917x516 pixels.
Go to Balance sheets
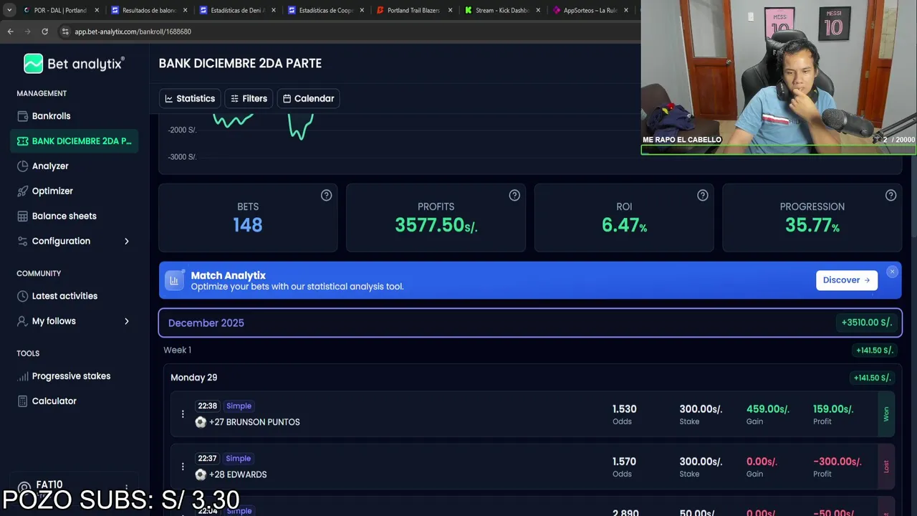[64, 216]
